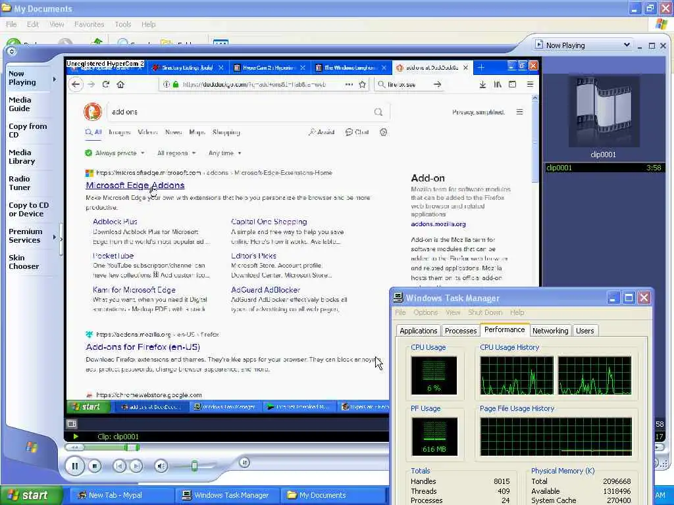Open My Documents Favorites menu
674x505 pixels.
pyautogui.click(x=89, y=24)
